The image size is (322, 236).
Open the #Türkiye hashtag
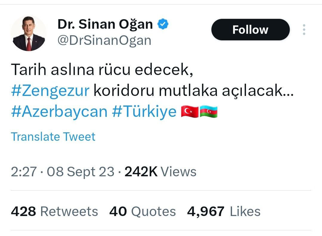click(x=144, y=111)
